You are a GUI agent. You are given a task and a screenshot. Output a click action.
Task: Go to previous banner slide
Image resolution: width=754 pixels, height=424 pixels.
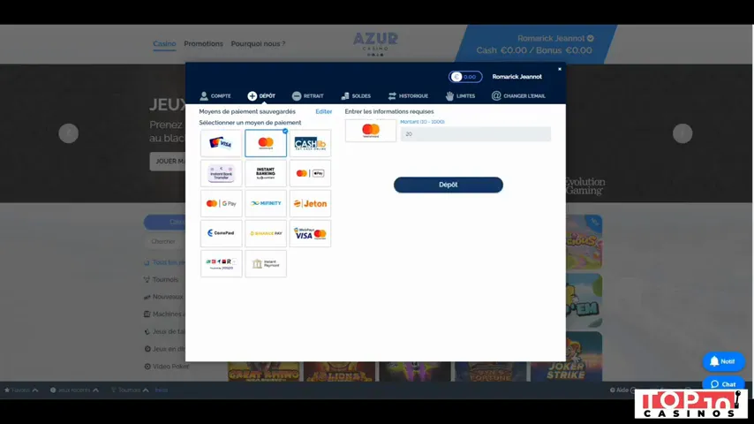(x=68, y=133)
